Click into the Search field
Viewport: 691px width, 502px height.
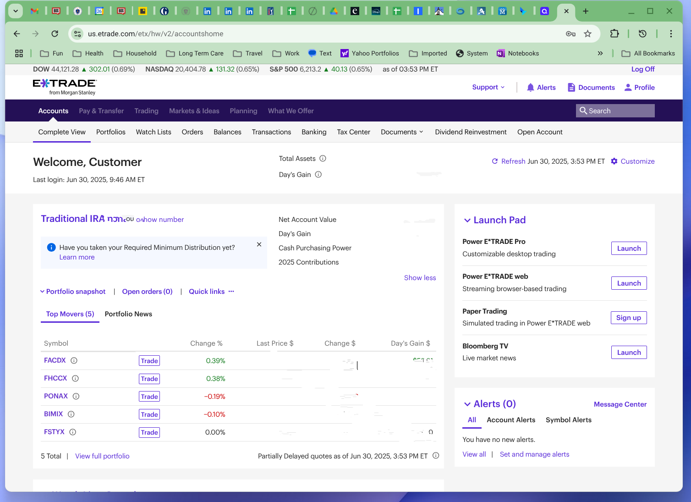coord(615,111)
